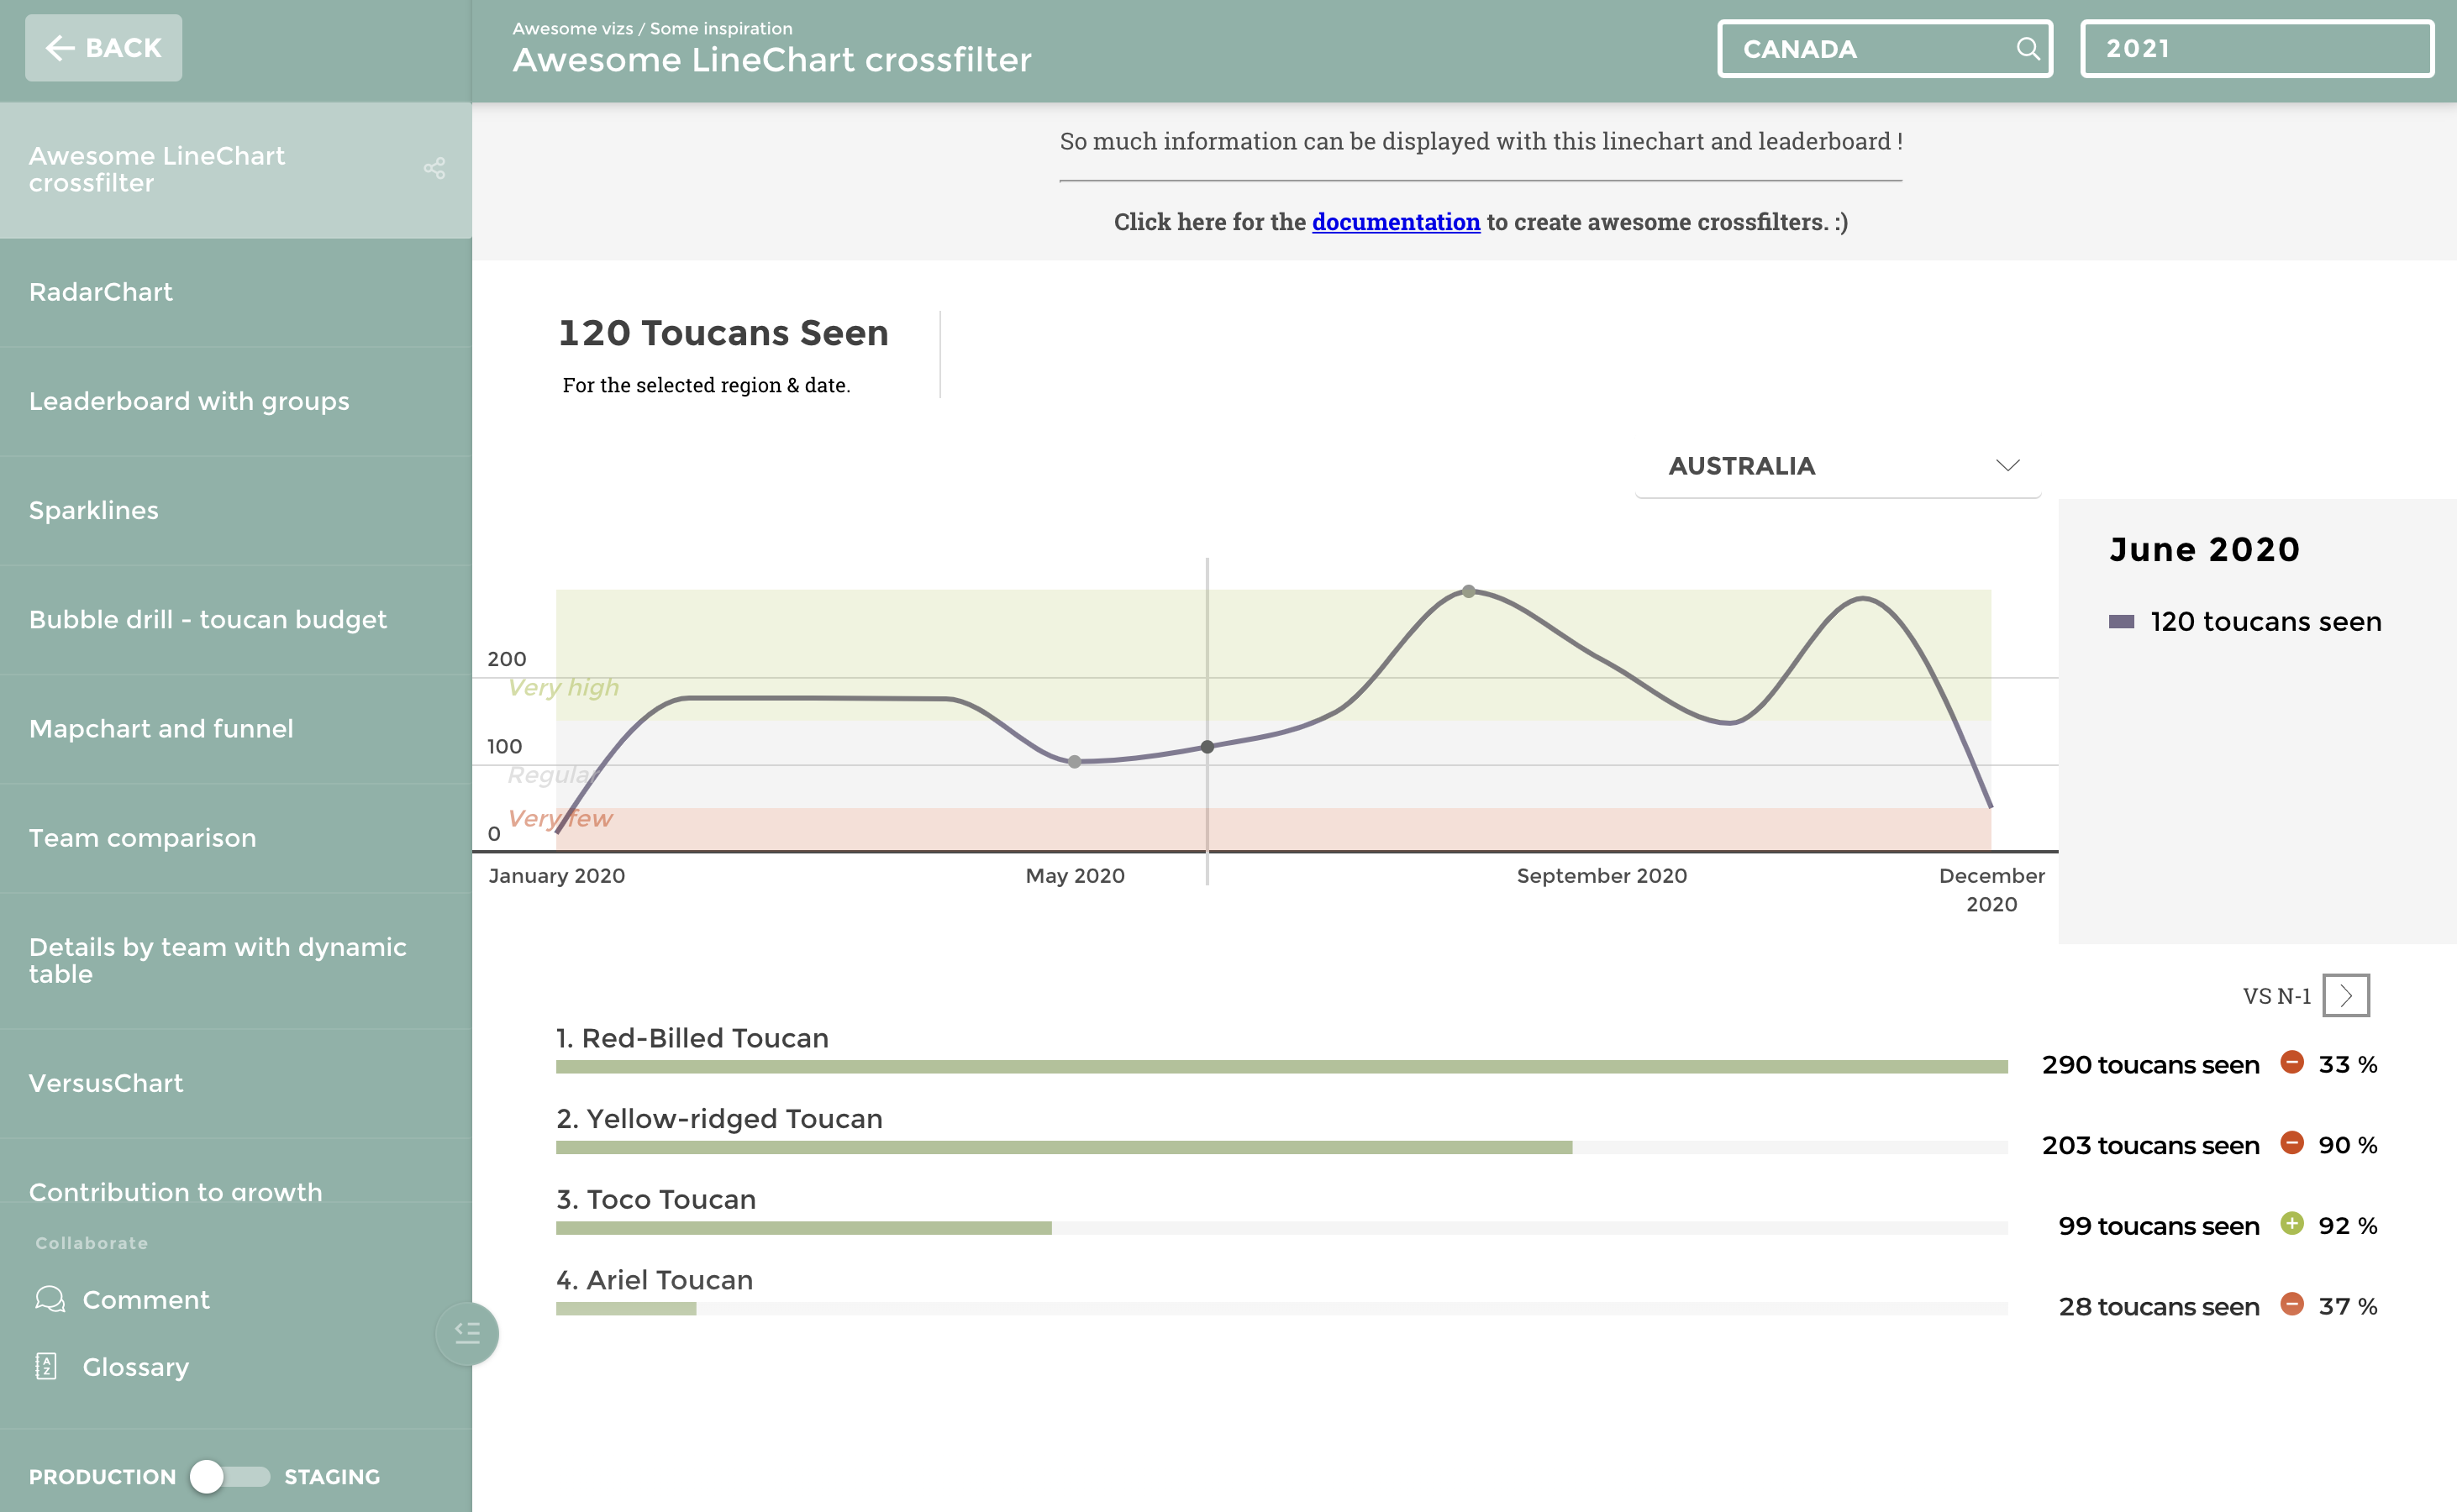Screen dimensions: 2457x1512
Task: Click the search magnifier in CANADA field
Action: [2027, 48]
